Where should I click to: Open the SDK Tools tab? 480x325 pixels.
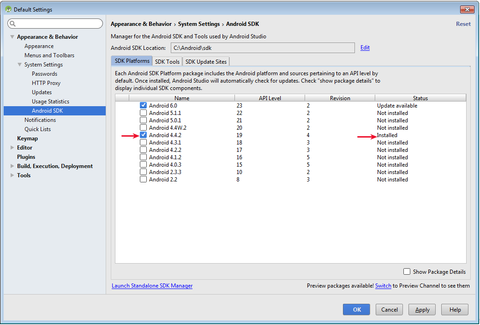coord(167,61)
